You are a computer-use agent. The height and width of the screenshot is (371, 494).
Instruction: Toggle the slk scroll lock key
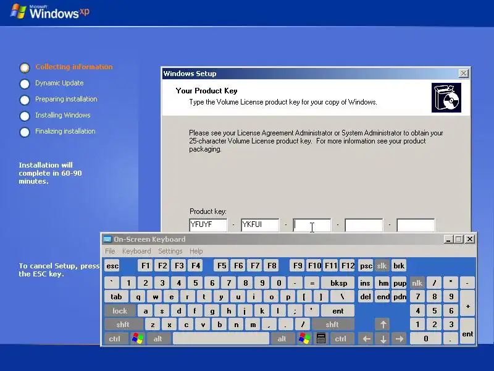[x=382, y=266]
